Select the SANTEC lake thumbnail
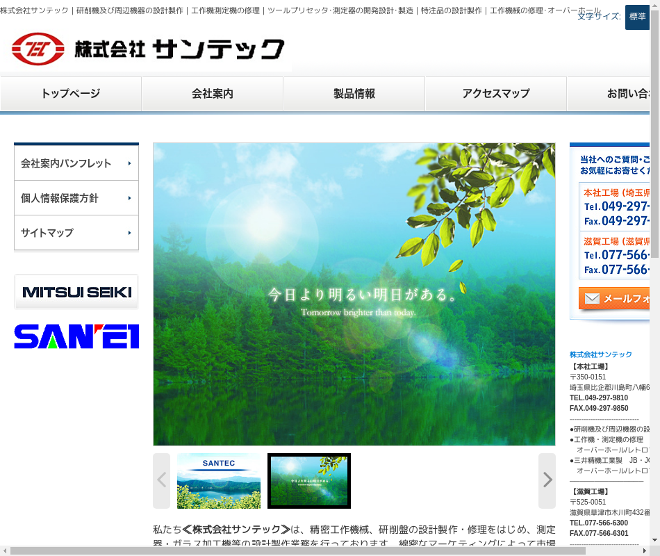 [x=219, y=480]
